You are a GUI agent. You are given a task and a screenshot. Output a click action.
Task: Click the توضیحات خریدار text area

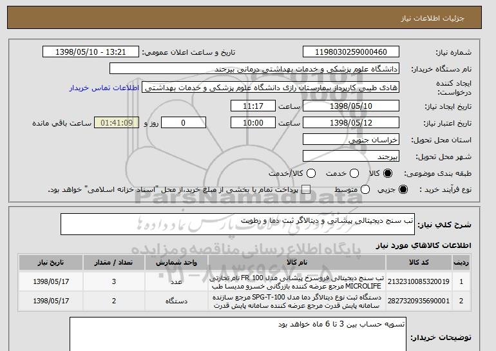[x=238, y=334]
